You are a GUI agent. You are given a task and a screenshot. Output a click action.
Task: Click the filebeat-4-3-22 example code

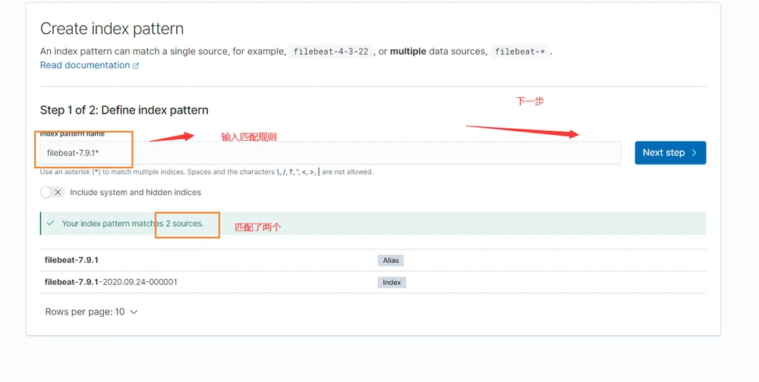331,52
